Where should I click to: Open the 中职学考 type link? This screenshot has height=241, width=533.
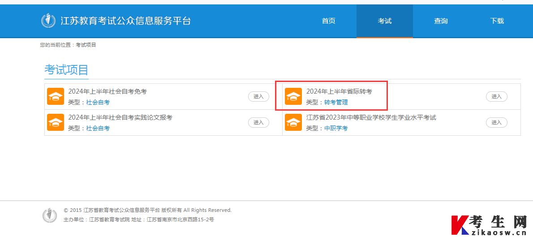[x=336, y=128]
